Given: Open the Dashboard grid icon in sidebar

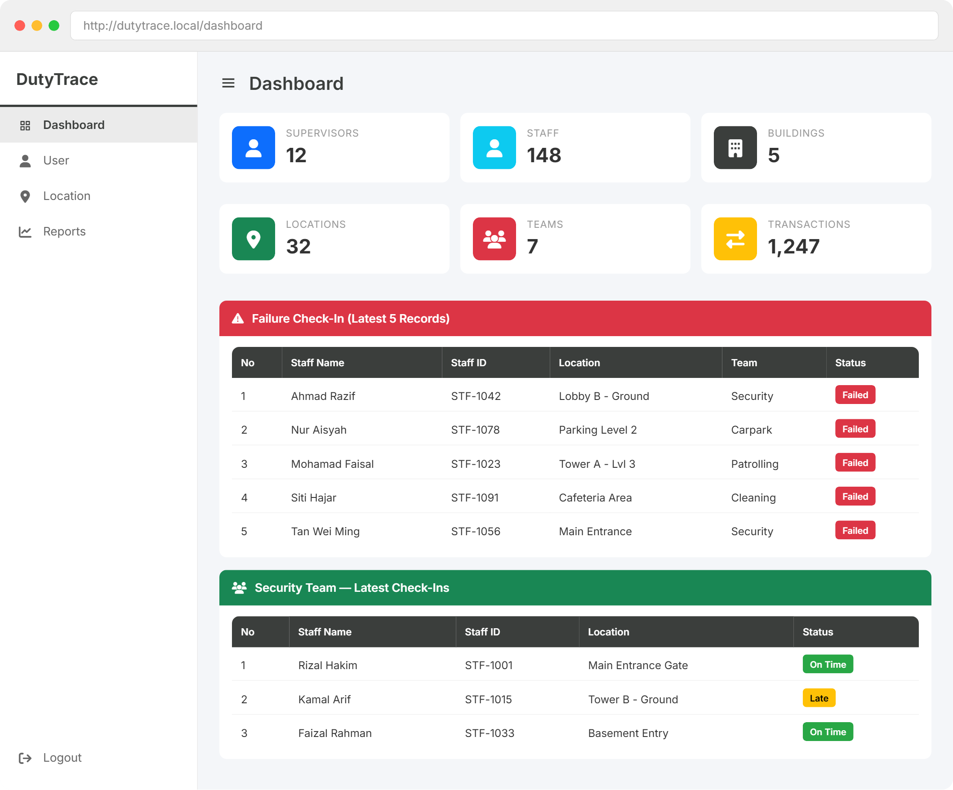Looking at the screenshot, I should coord(26,125).
